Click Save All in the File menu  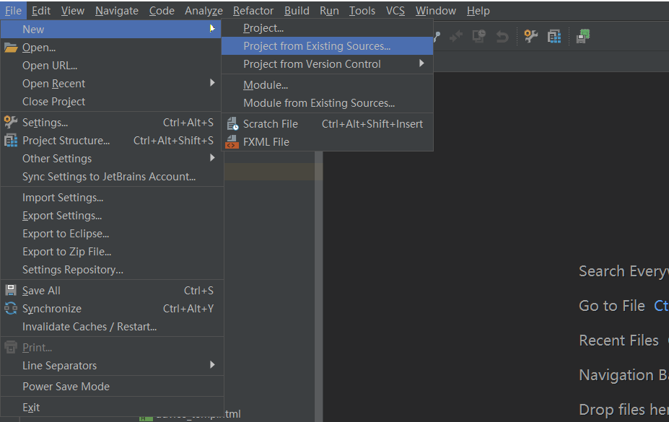tap(111, 291)
